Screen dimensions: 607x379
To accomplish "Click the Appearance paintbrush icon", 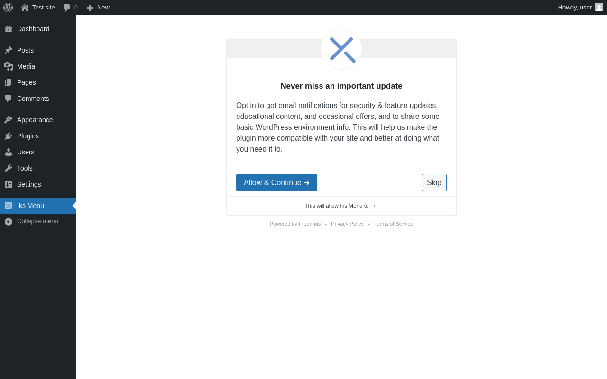I will pos(9,120).
